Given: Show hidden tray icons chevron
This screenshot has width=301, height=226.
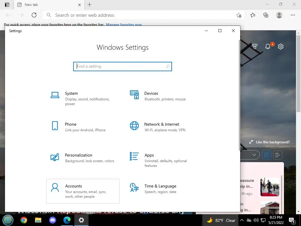Looking at the screenshot, I should 242,220.
